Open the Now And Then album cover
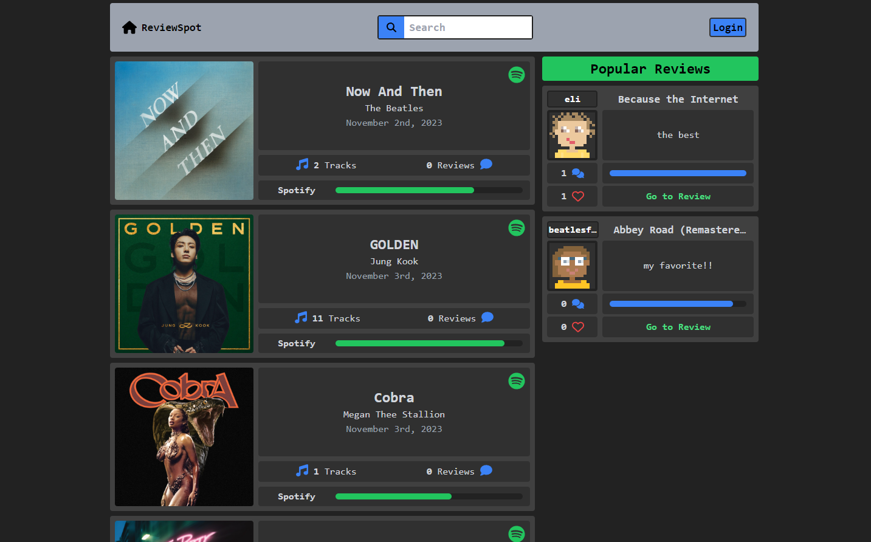871x542 pixels. click(184, 131)
